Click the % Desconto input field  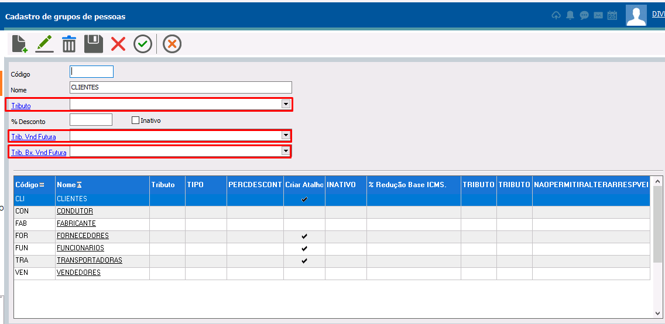click(x=91, y=120)
